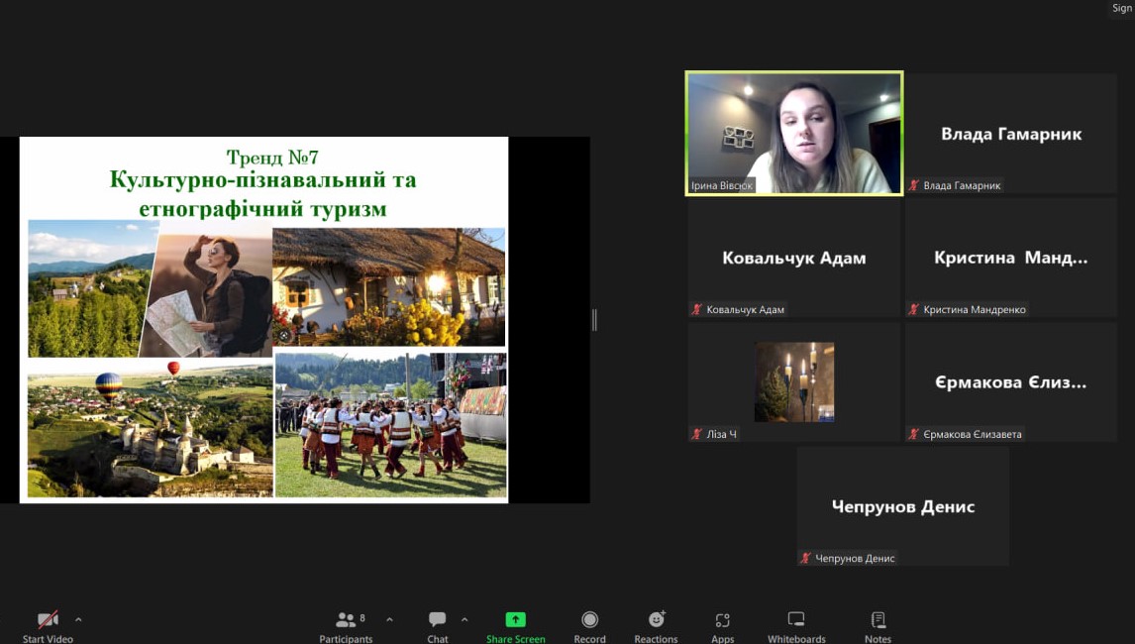Expand the arrow next to Participants
Viewport: 1135px width, 644px height.
pyautogui.click(x=389, y=620)
